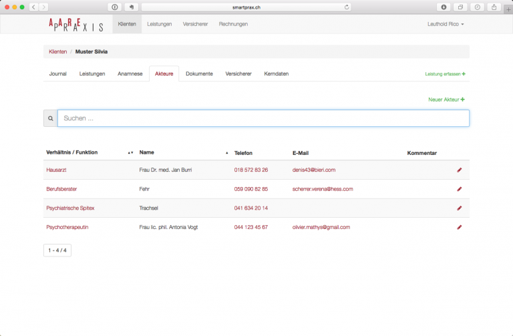This screenshot has width=513, height=336.
Task: Edit the Hausarzt row with pencil icon
Action: [460, 170]
